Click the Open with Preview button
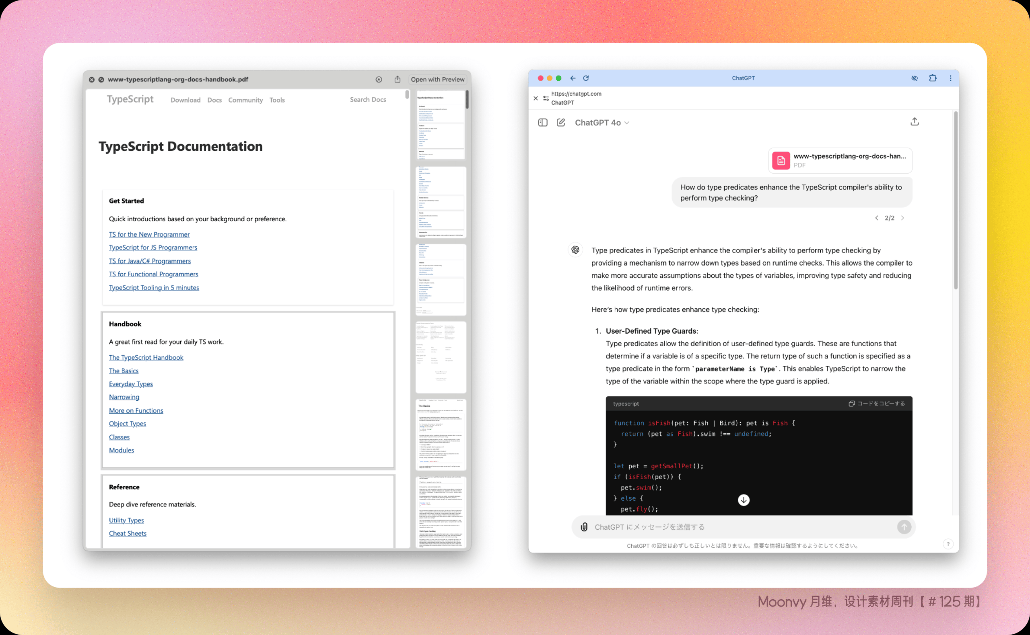The image size is (1030, 635). point(438,80)
